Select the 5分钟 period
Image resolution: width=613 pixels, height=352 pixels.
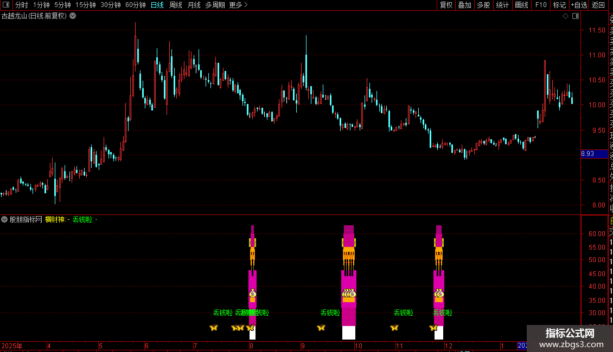point(62,5)
